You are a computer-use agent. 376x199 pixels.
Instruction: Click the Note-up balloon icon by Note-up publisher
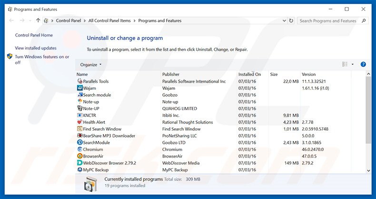coord(80,102)
